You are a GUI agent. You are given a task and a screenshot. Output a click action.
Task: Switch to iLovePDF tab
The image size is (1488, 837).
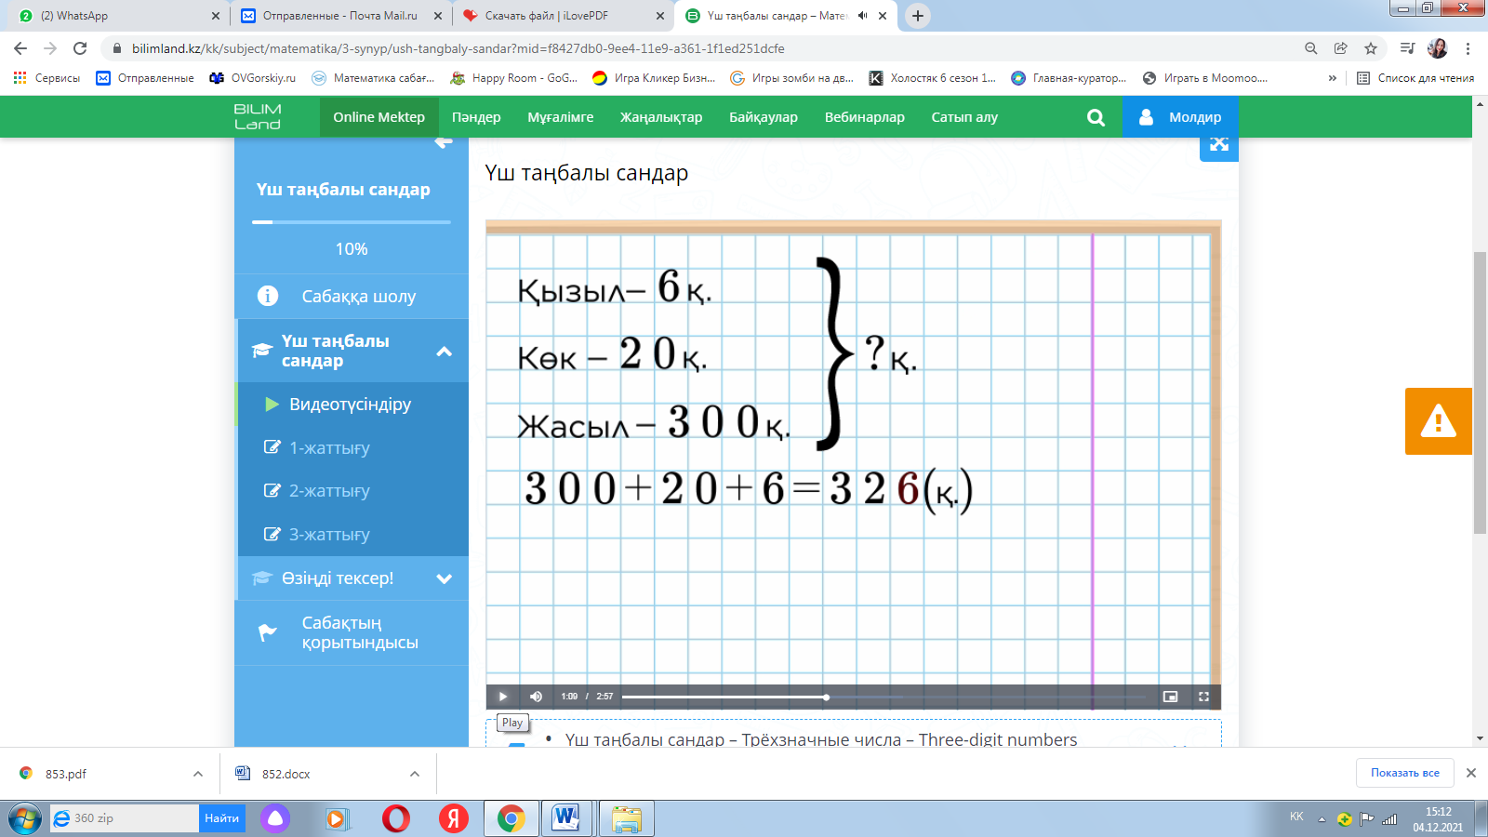click(565, 16)
